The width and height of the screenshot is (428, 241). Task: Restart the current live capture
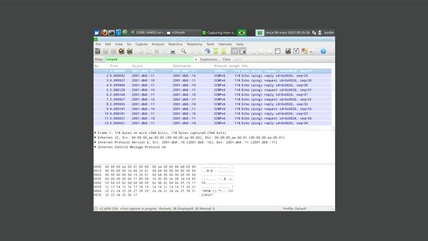(x=130, y=51)
